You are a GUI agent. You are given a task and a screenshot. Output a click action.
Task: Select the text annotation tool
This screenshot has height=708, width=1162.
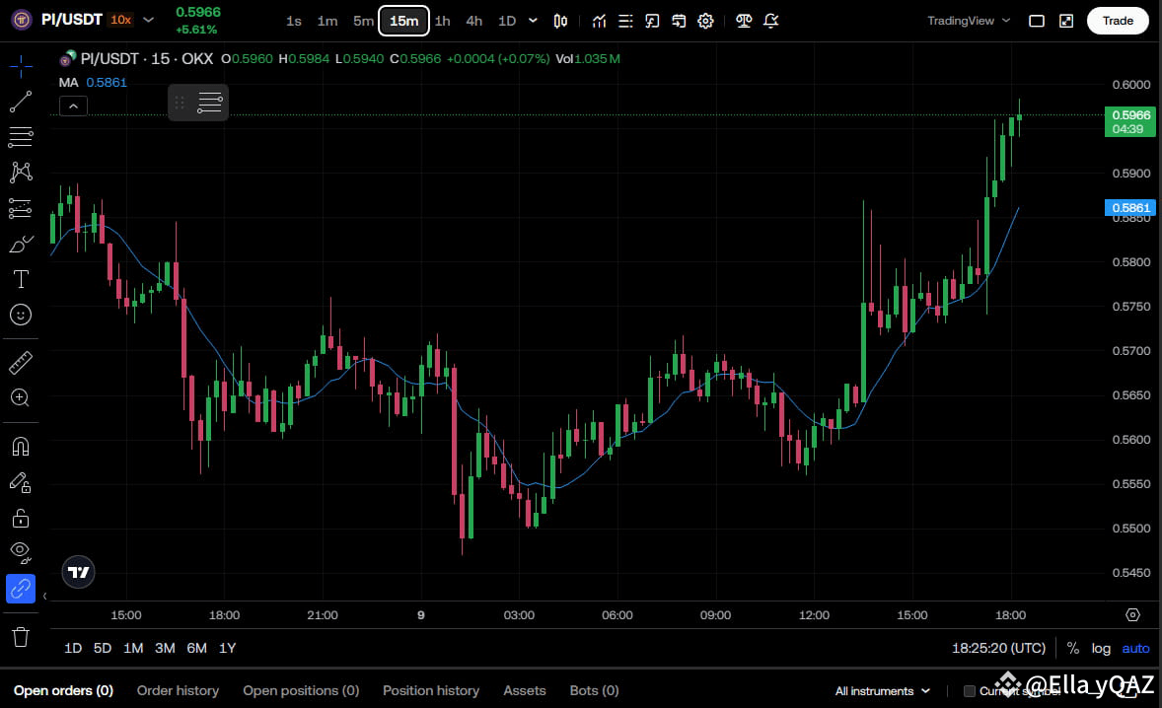point(21,279)
